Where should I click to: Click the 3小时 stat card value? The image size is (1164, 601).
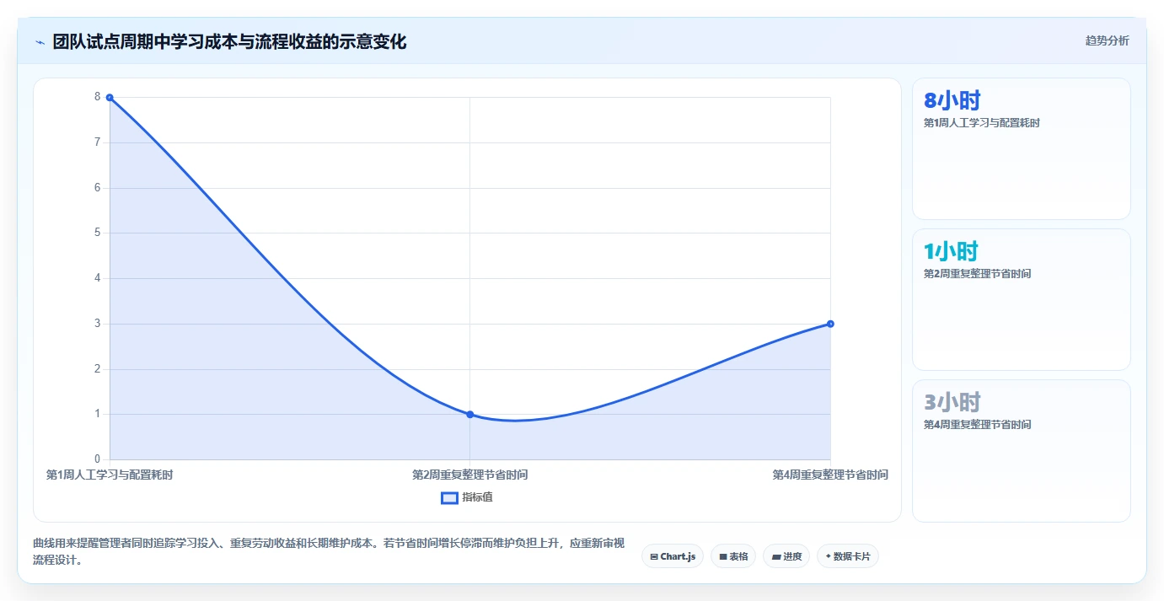tap(952, 402)
